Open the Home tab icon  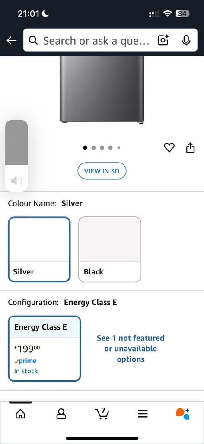click(x=20, y=414)
